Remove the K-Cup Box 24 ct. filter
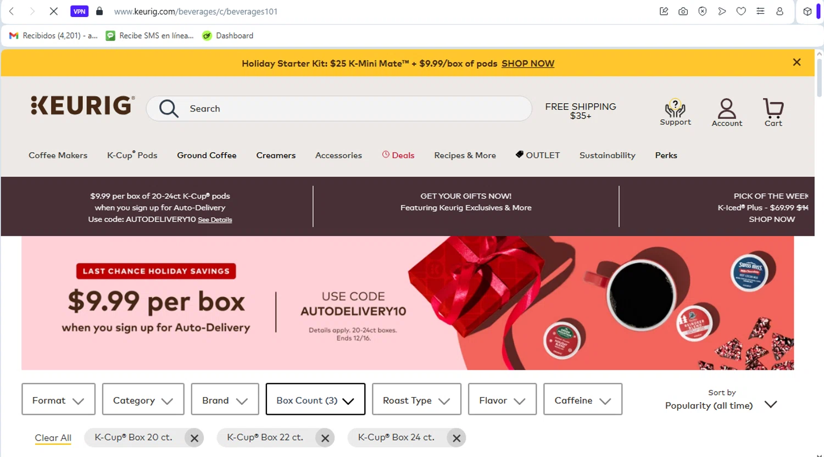The height and width of the screenshot is (457, 824). pyautogui.click(x=456, y=438)
